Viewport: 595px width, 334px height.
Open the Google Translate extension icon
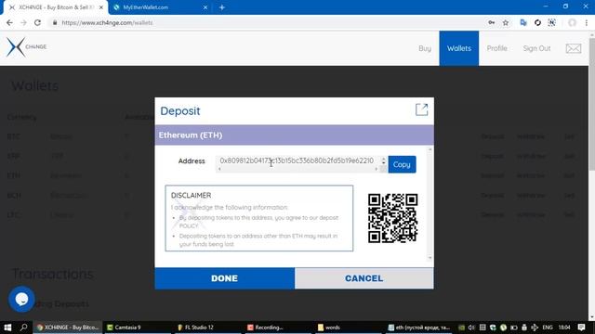[x=523, y=22]
